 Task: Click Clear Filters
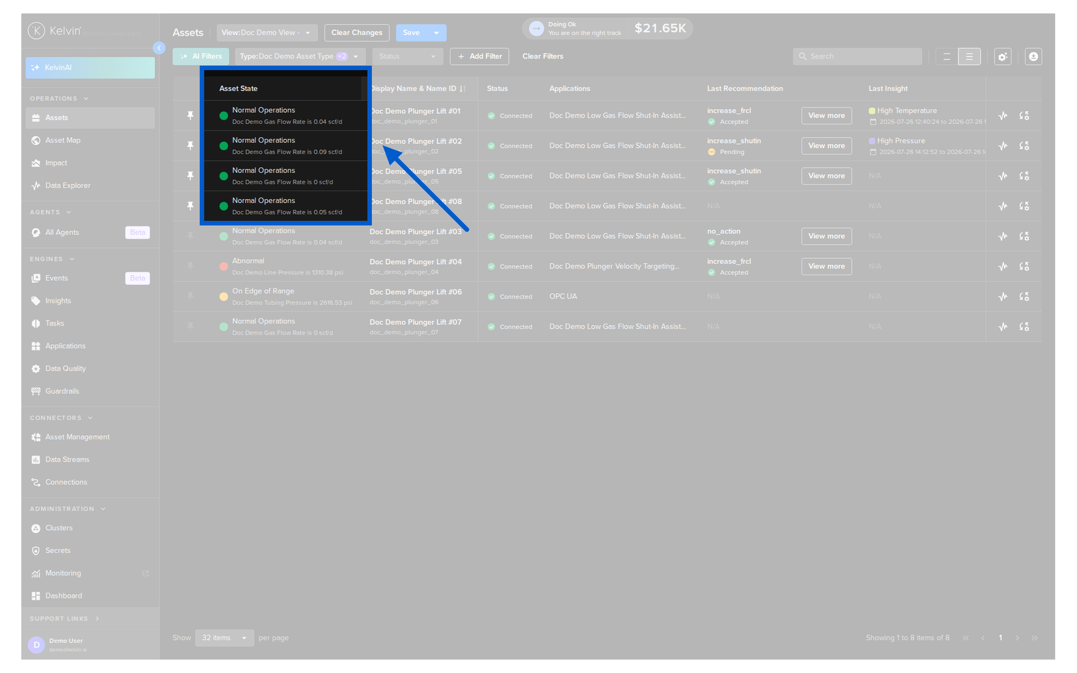542,56
